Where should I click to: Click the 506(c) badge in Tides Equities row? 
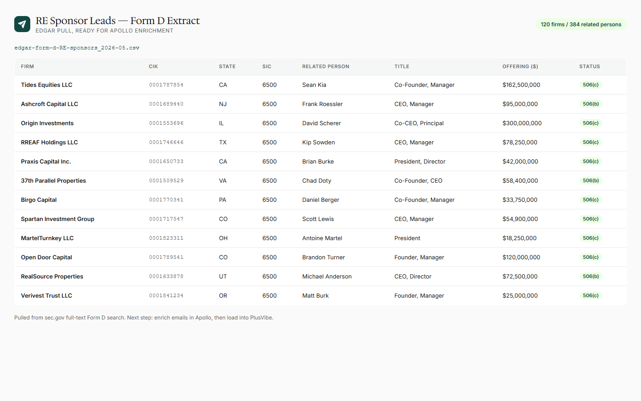(x=591, y=85)
